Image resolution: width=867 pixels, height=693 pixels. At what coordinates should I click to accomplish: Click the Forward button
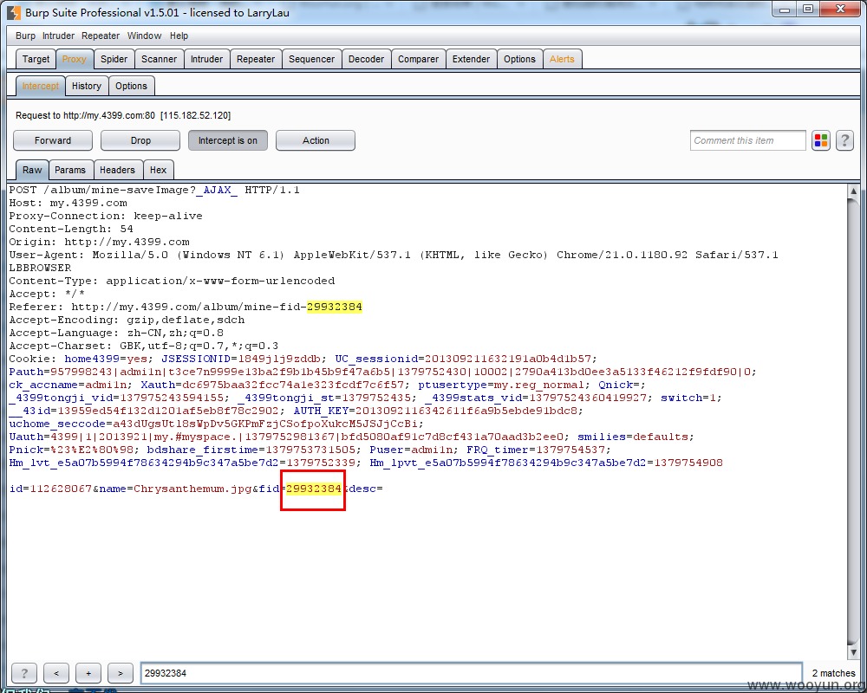point(53,140)
